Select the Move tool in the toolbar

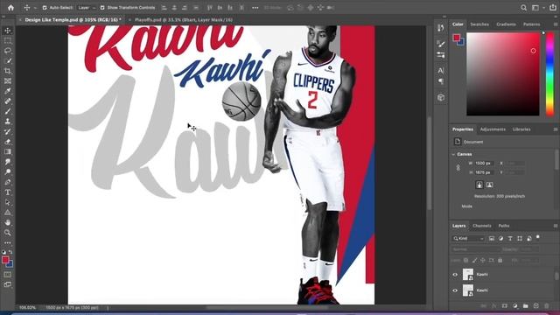pyautogui.click(x=8, y=31)
